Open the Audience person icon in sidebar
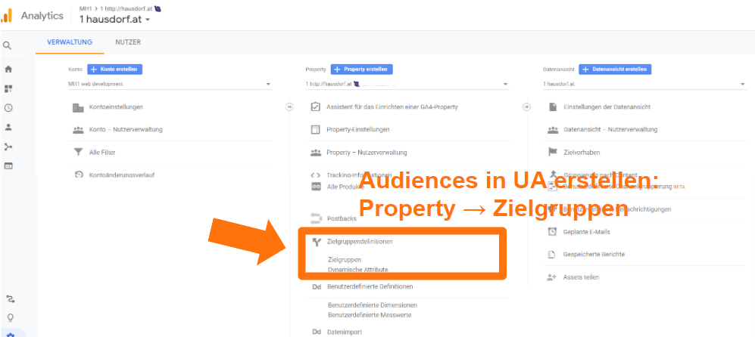This screenshot has height=337, width=755. (8, 128)
